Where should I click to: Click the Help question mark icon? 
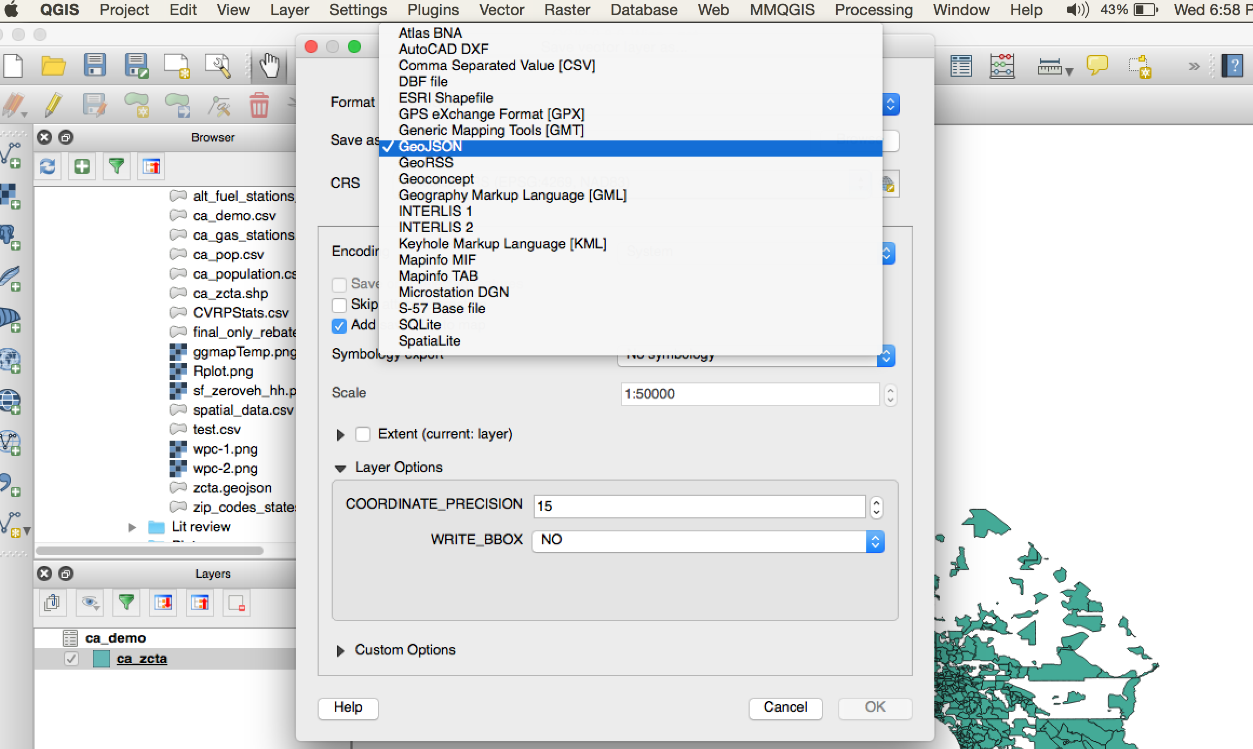coord(1232,66)
